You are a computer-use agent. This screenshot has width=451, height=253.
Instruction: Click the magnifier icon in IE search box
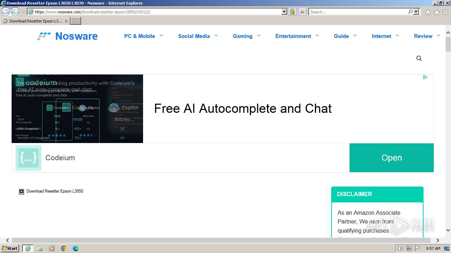pyautogui.click(x=410, y=12)
